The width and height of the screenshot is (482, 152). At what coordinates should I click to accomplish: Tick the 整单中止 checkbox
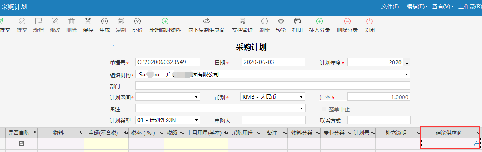[323, 109]
